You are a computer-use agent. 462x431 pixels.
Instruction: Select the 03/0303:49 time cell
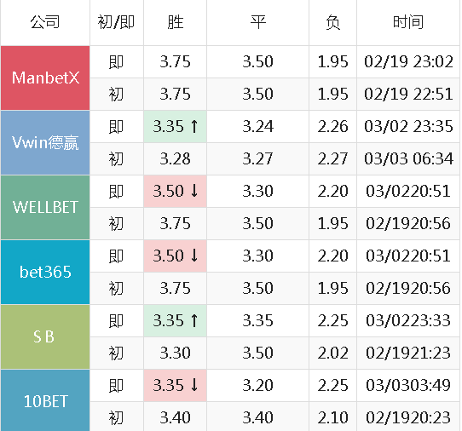[x=408, y=386]
